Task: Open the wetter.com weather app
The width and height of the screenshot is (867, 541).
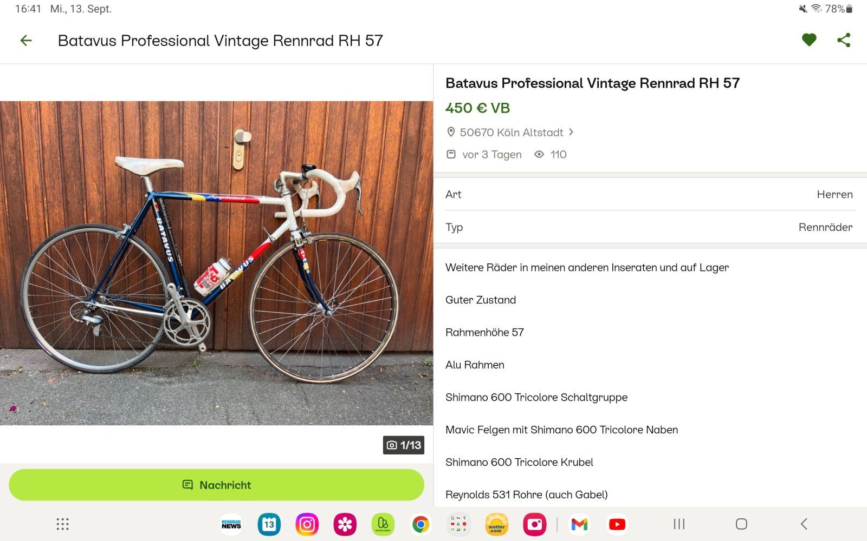Action: 496,524
